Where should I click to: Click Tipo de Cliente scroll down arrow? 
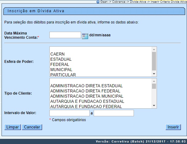click(154, 106)
